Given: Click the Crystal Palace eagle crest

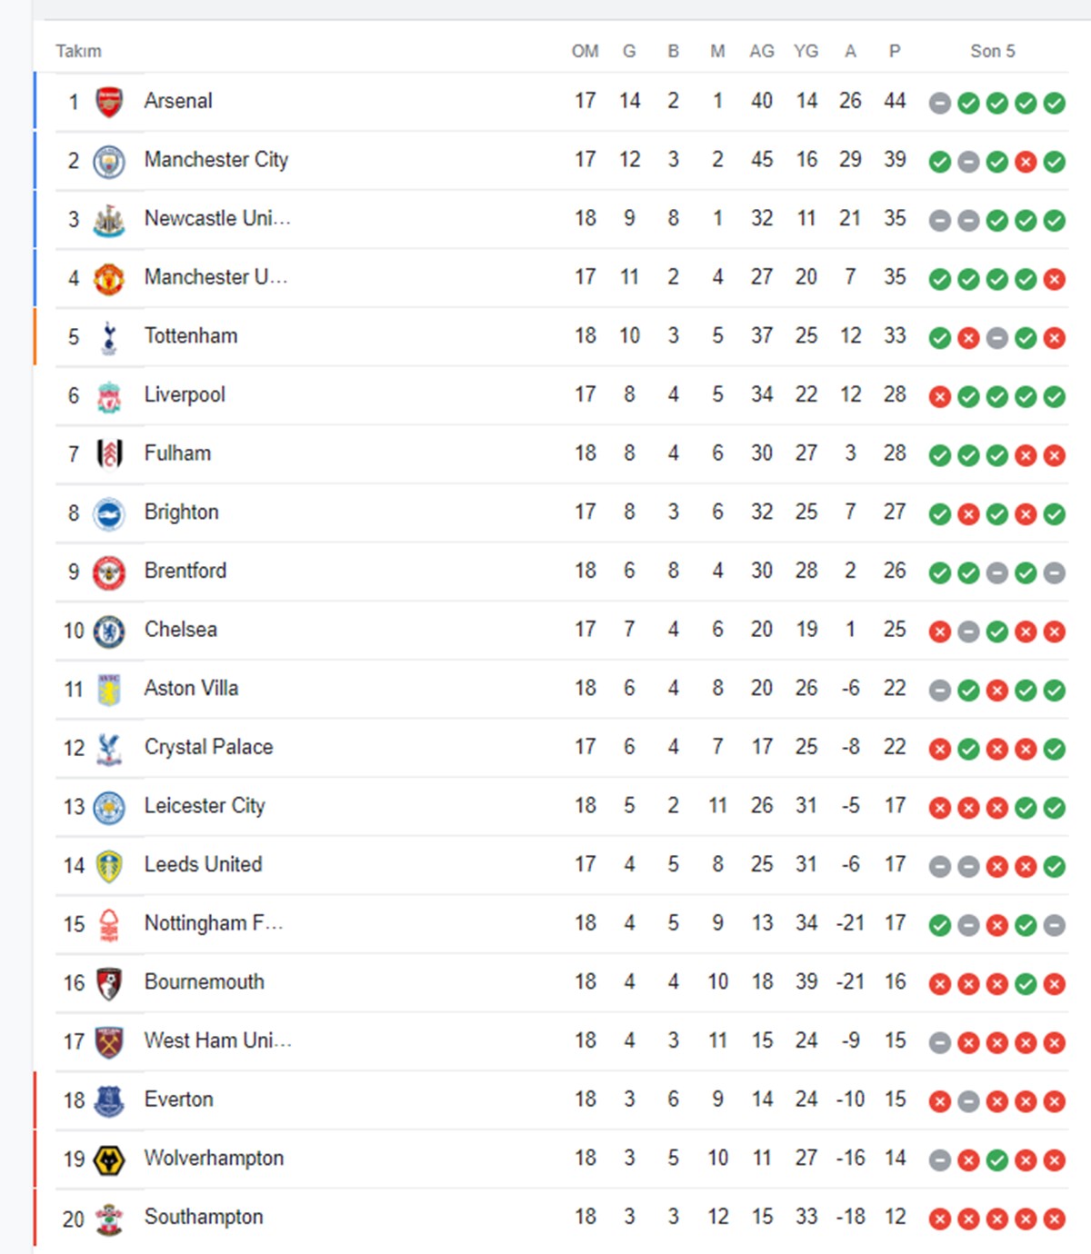Looking at the screenshot, I should tap(109, 748).
